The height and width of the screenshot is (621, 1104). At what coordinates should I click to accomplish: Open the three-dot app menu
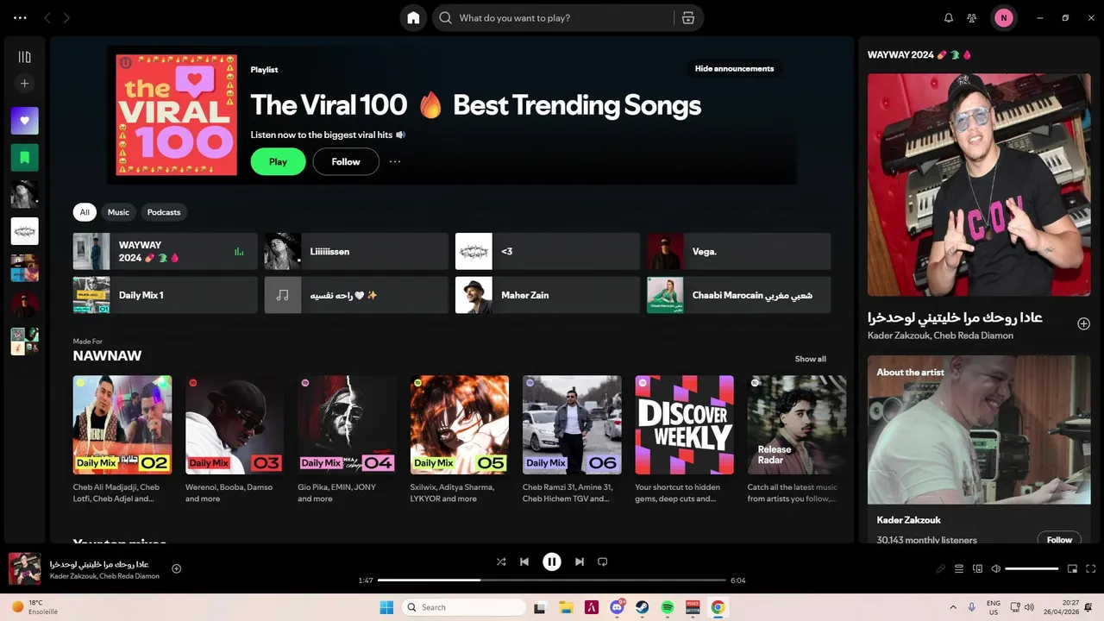tap(20, 18)
